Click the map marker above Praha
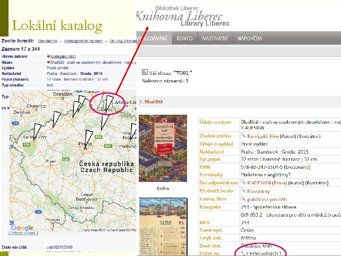 point(88,138)
